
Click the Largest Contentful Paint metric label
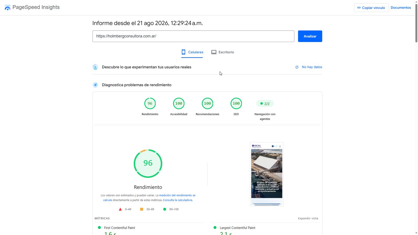point(237,228)
